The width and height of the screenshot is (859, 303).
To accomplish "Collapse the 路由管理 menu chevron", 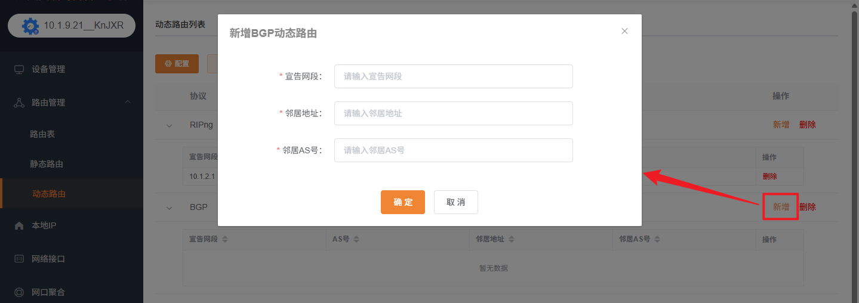I will (128, 103).
